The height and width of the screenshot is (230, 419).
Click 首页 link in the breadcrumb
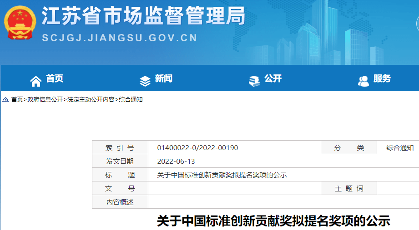pyautogui.click(x=17, y=99)
